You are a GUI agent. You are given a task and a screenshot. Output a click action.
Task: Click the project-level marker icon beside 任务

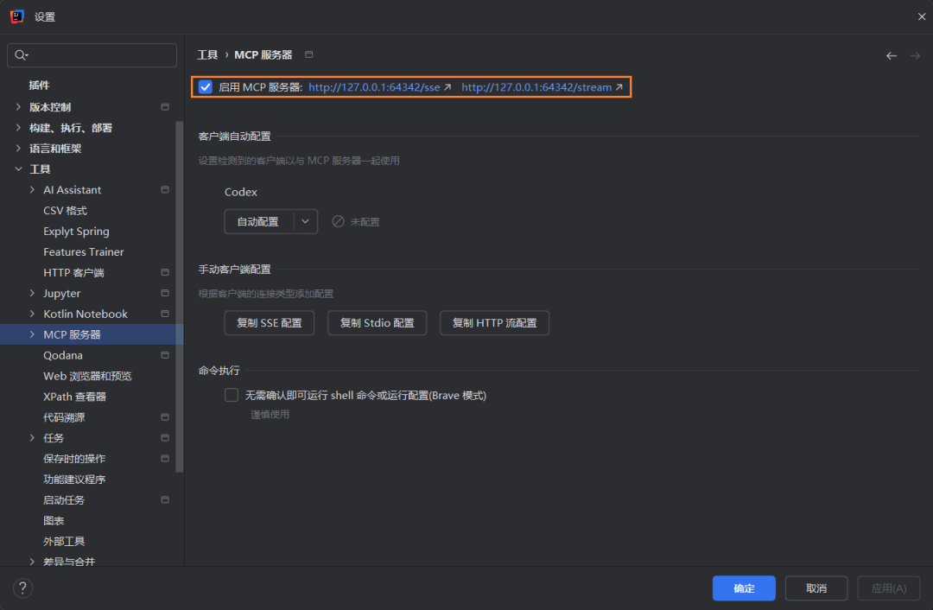[x=165, y=438]
